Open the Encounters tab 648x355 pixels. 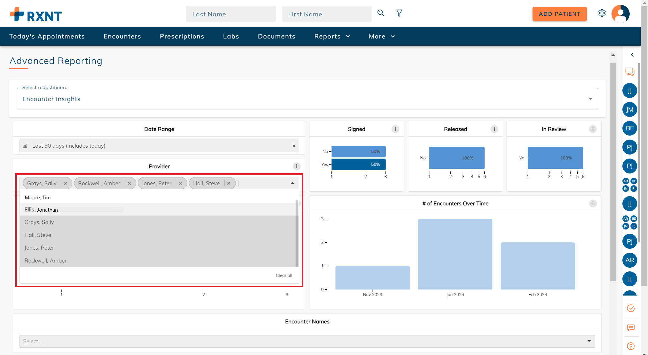(x=122, y=36)
